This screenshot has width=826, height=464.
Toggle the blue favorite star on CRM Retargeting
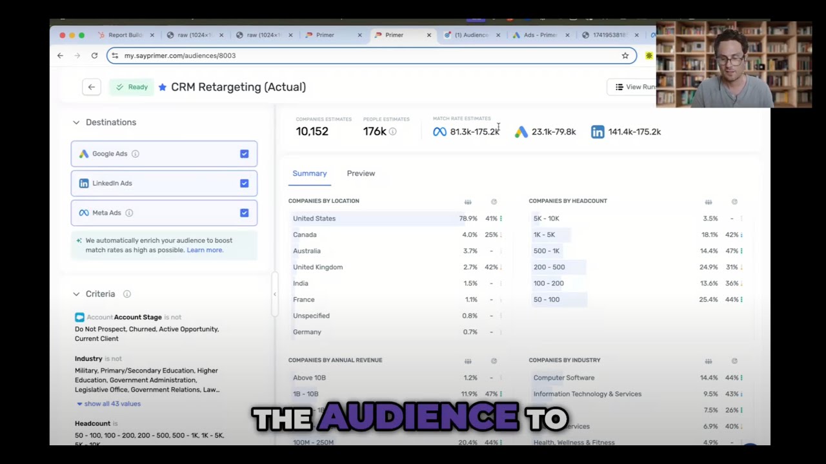pos(163,87)
